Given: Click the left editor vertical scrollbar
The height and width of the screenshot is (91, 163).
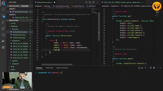Looking at the screenshot, I should tap(99, 27).
